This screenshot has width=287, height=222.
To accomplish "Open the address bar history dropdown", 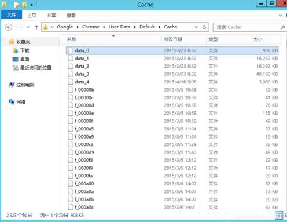I will pyautogui.click(x=196, y=27).
